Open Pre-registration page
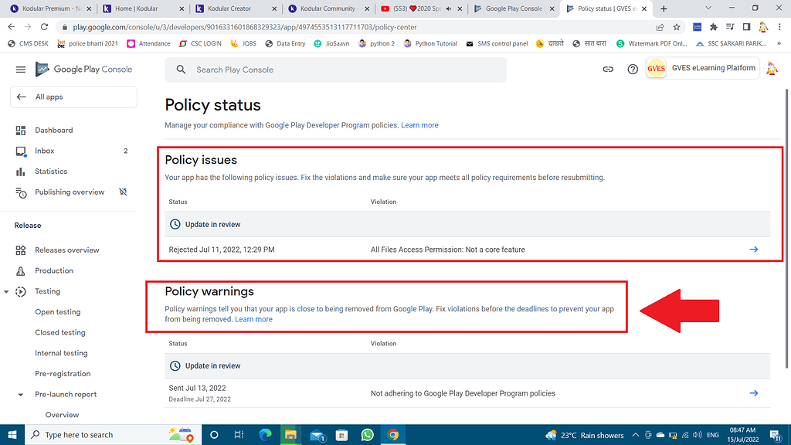 (x=63, y=374)
